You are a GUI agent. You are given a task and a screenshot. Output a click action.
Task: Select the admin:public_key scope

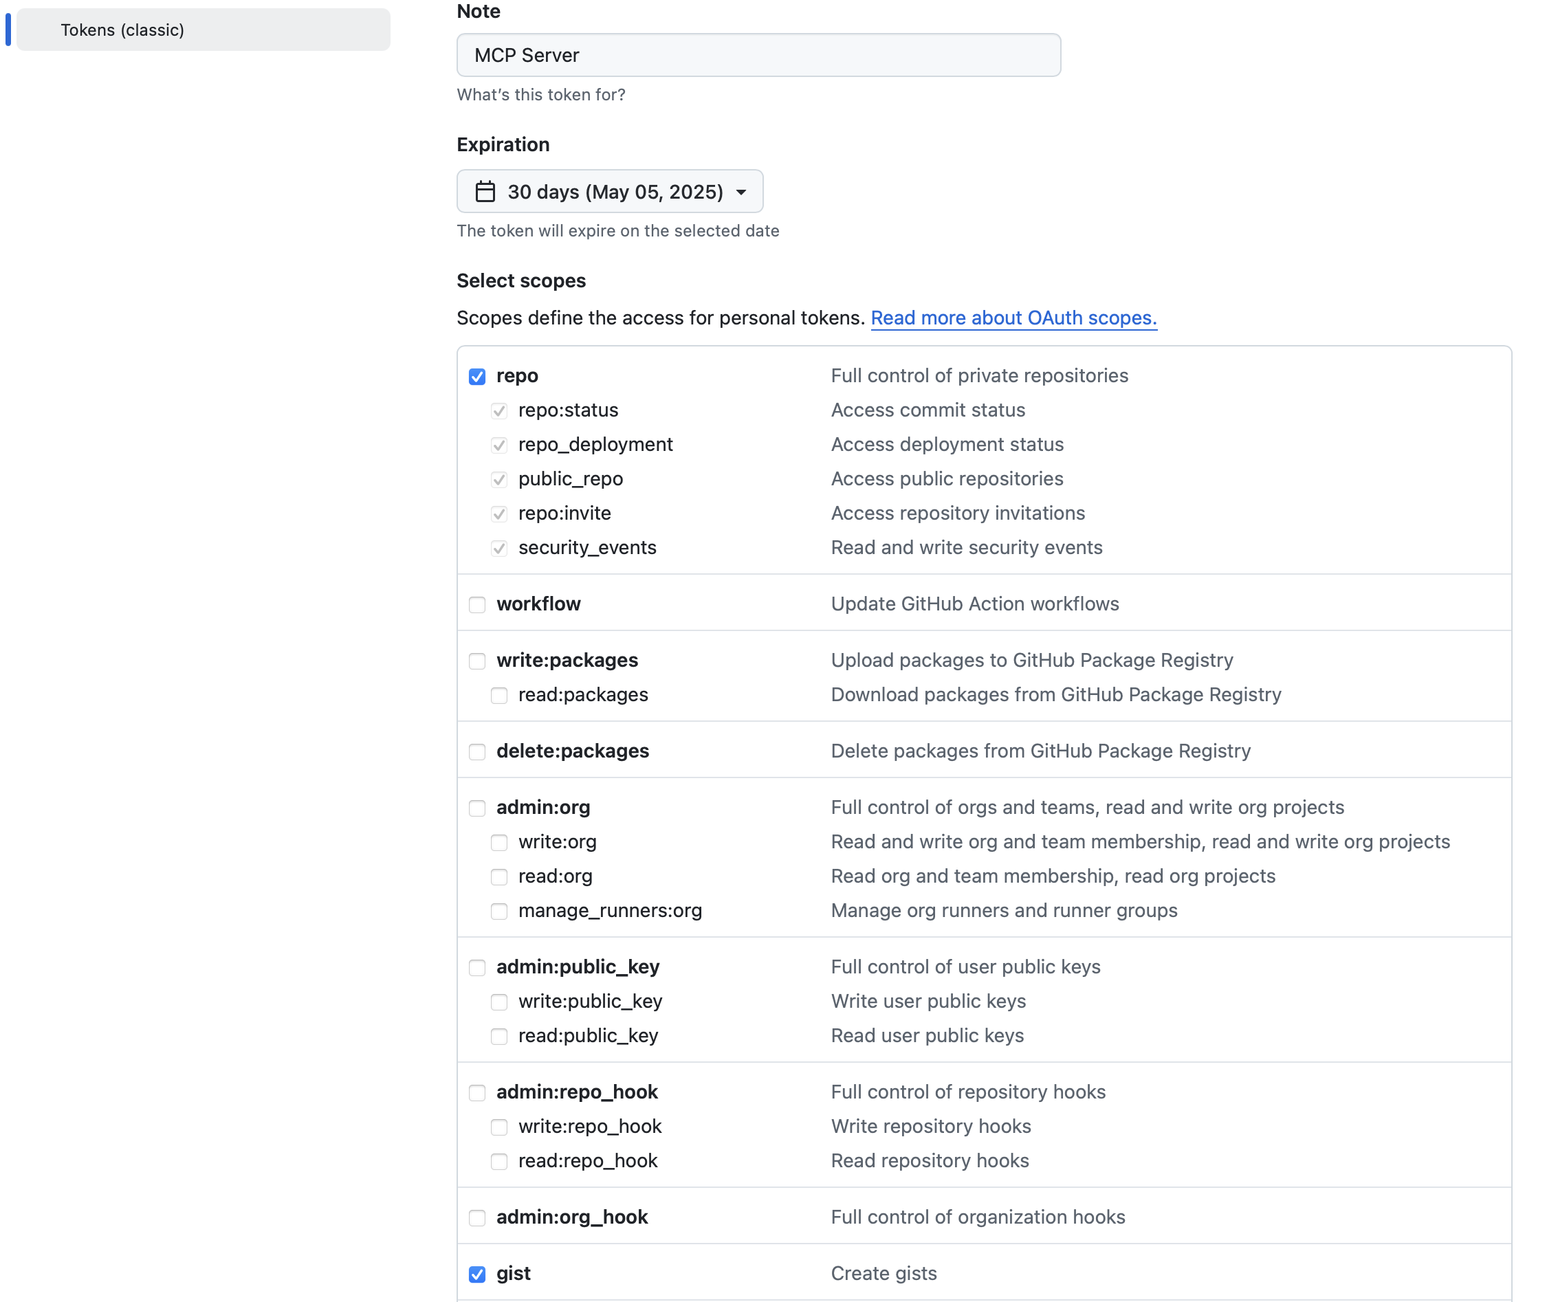477,967
